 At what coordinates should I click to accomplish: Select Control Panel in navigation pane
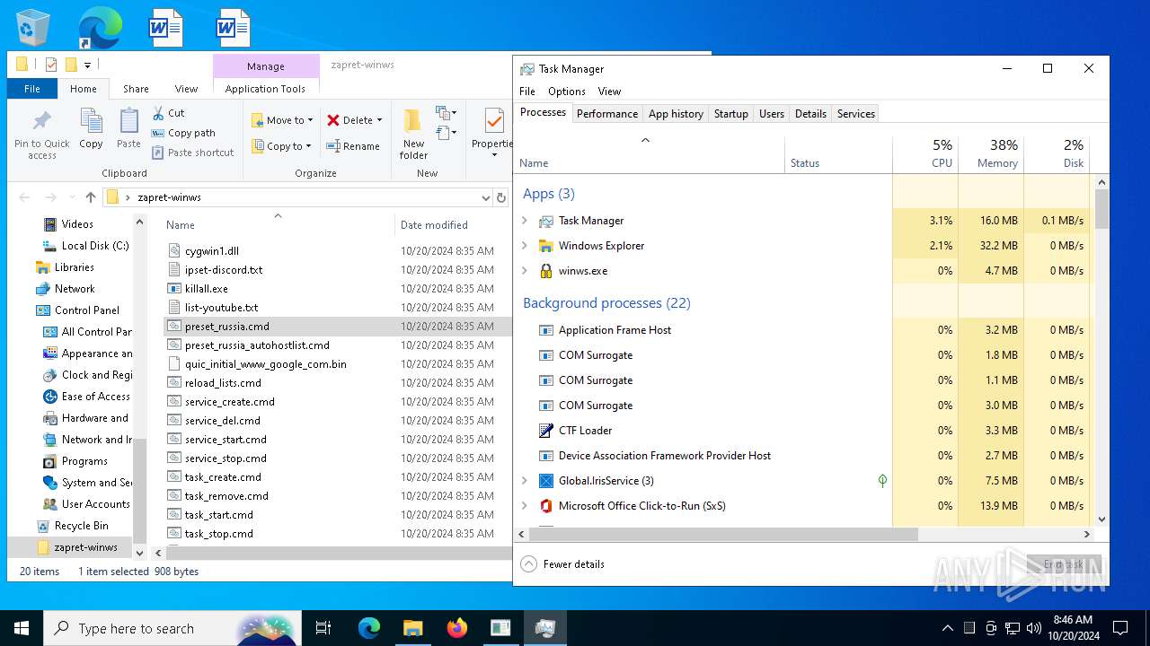click(x=86, y=310)
